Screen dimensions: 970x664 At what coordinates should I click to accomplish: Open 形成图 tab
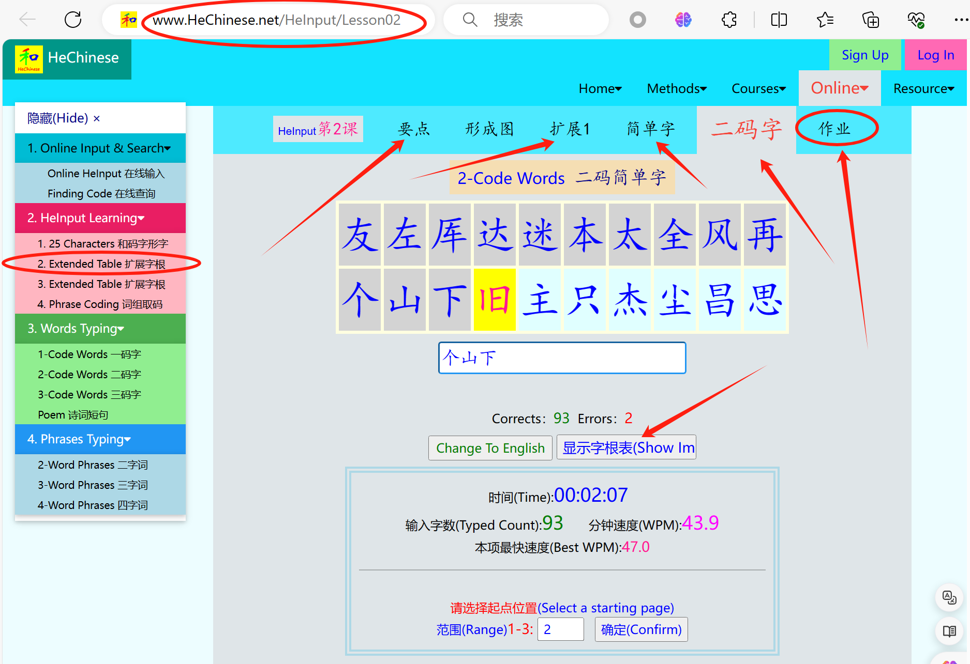(489, 129)
